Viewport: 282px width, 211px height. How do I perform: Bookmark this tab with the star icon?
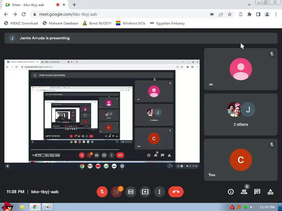pos(230,14)
